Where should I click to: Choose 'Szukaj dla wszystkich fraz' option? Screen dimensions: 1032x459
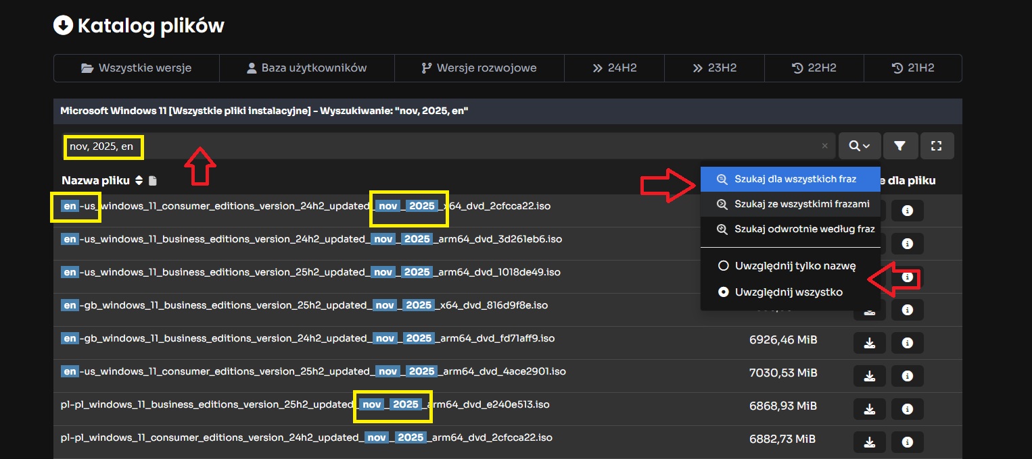[x=790, y=180]
